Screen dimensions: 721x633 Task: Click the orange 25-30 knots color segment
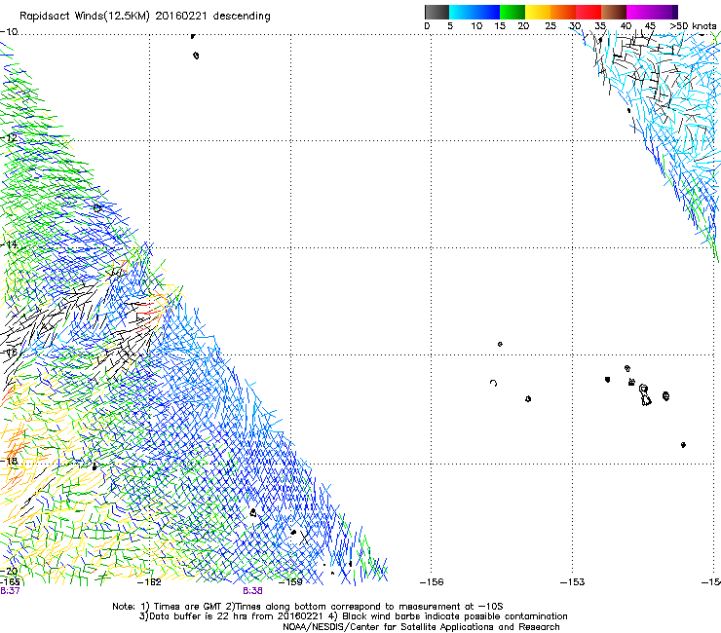tap(563, 12)
